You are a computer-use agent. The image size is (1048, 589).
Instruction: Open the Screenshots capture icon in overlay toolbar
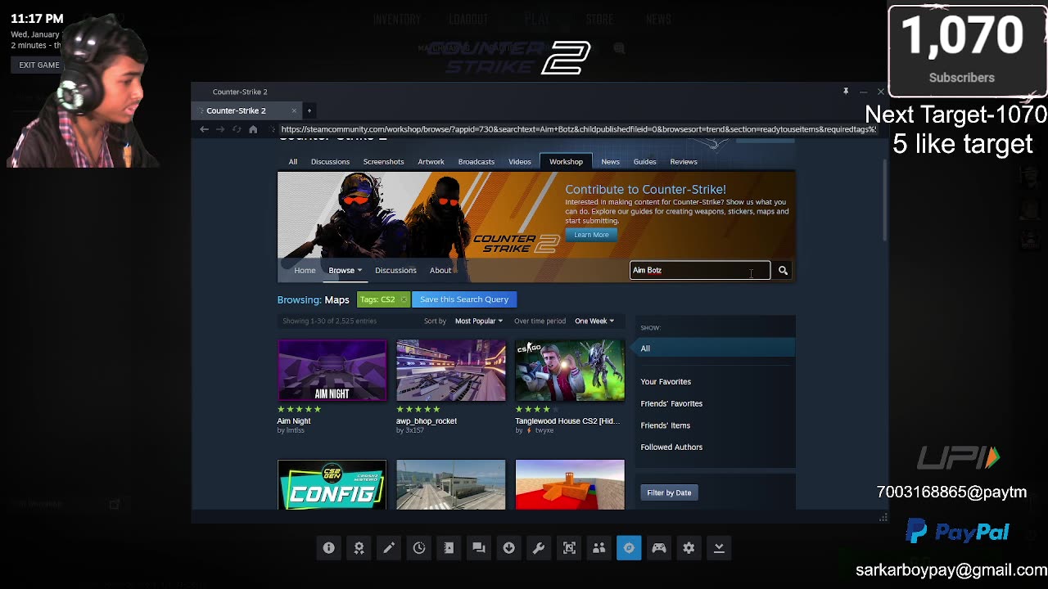(569, 548)
